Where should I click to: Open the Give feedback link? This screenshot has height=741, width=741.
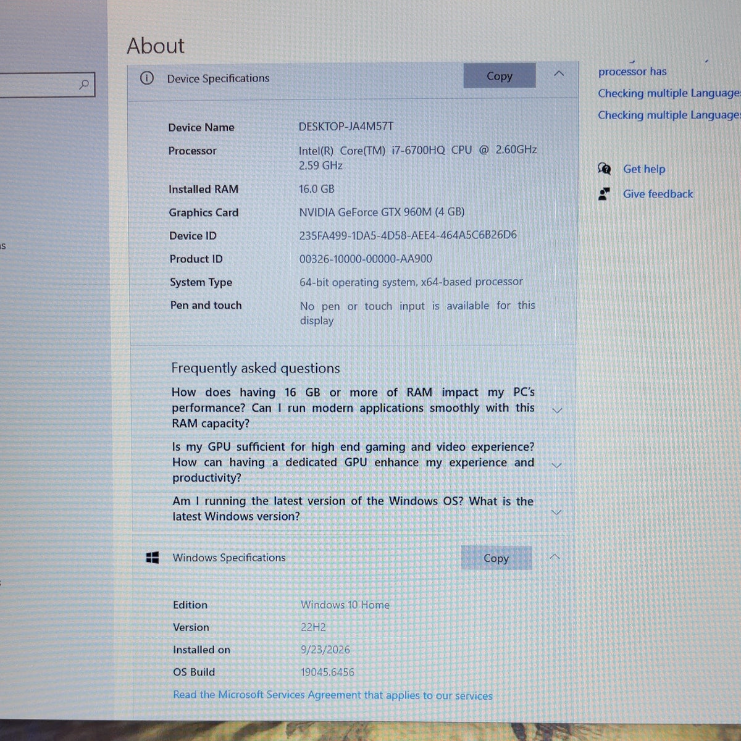point(658,194)
